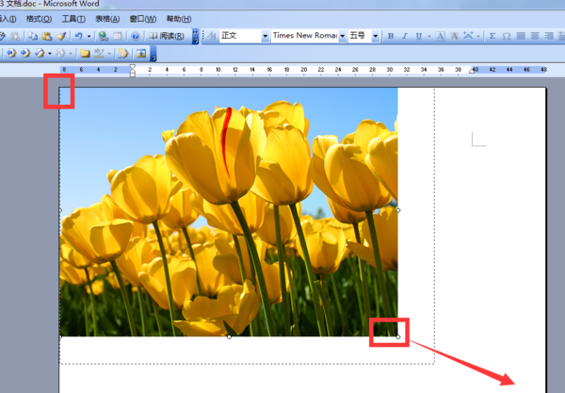Screen dimensions: 565x393
Task: Open the undo history dropdown arrow
Action: click(x=89, y=36)
